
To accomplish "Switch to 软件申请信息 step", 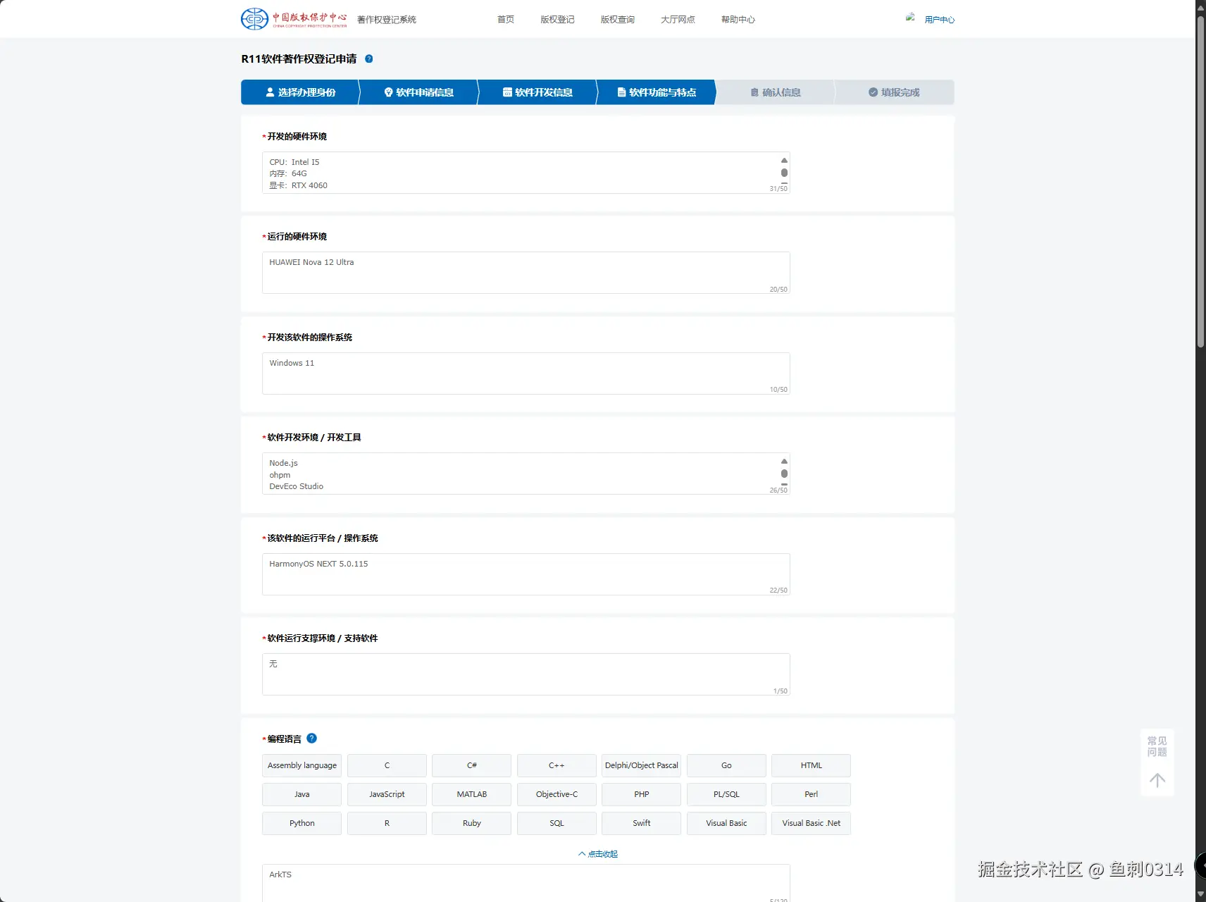I will 419,92.
